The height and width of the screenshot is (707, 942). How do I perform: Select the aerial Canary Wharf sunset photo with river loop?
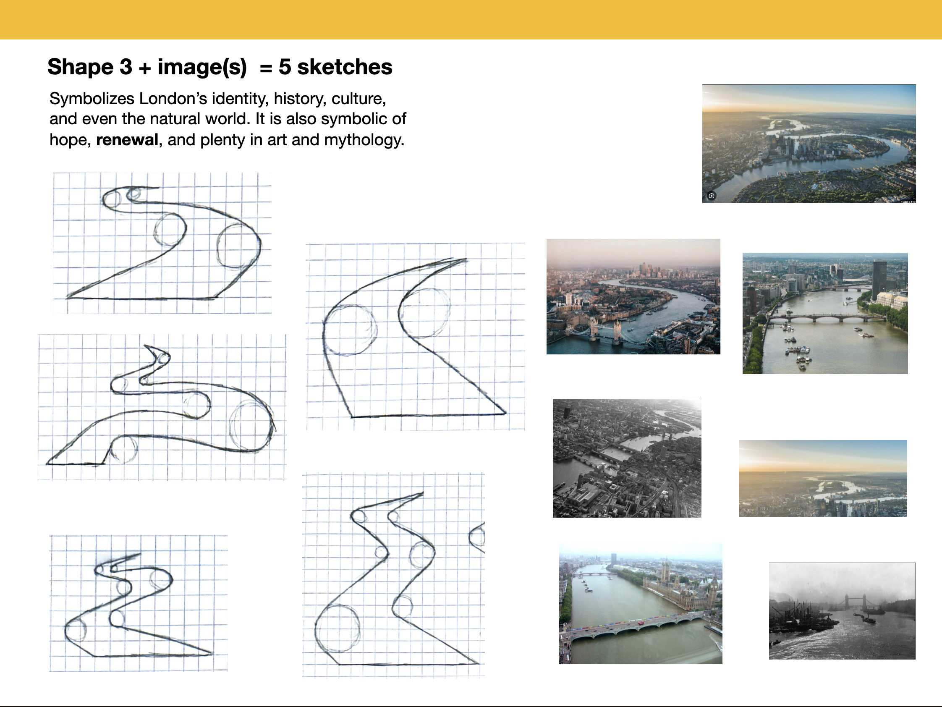tap(809, 143)
